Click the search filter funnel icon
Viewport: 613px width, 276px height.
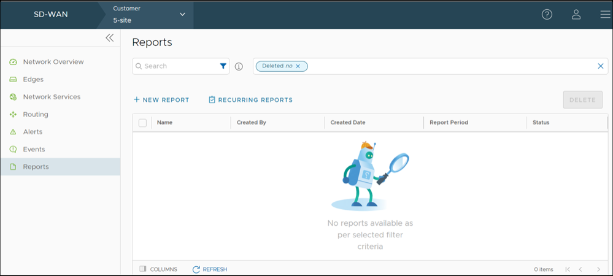(223, 66)
